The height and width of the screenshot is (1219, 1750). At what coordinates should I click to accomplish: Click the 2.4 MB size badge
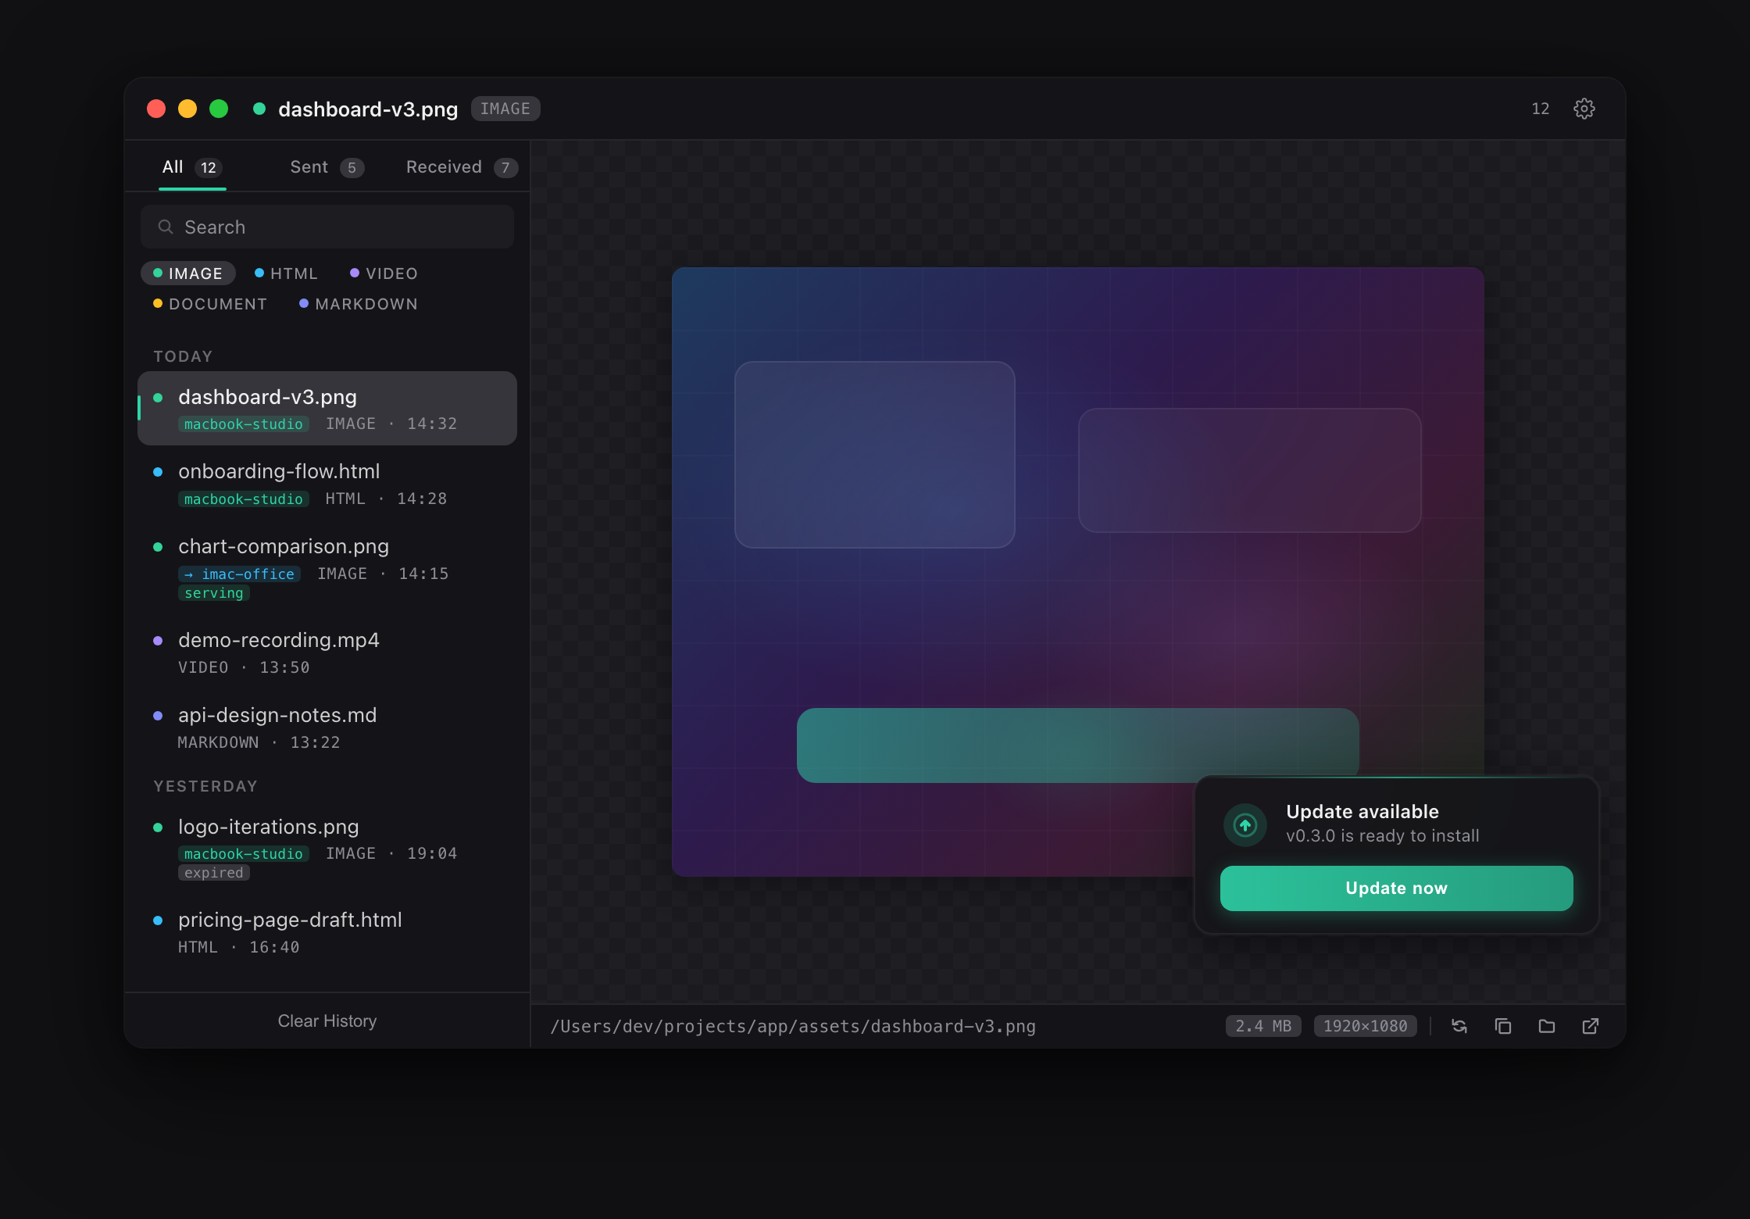point(1263,1026)
